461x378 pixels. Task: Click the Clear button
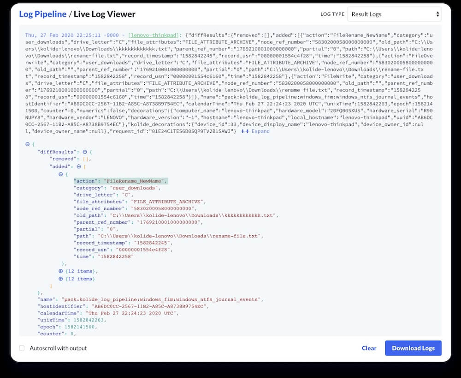[x=369, y=349]
